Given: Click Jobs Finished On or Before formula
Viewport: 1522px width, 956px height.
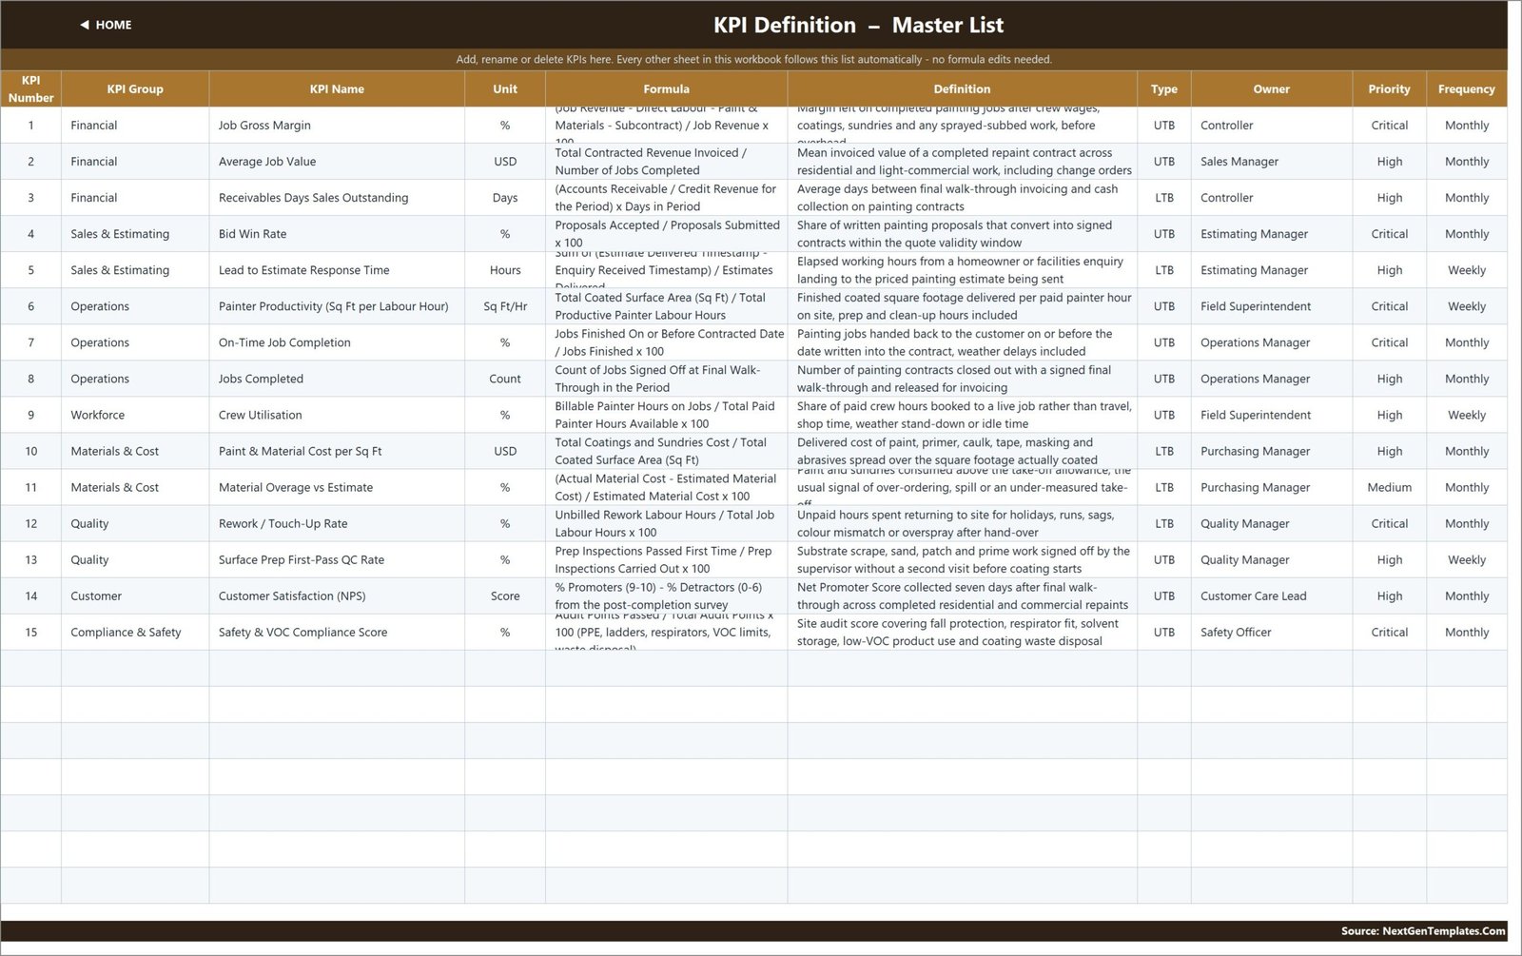Looking at the screenshot, I should tap(666, 342).
